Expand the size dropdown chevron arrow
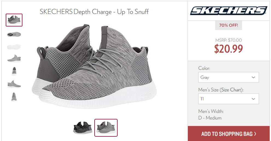 point(253,99)
